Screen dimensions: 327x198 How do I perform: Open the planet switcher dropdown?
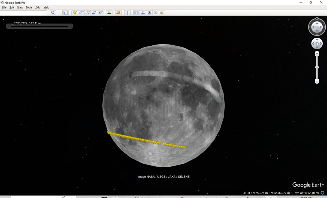click(118, 13)
